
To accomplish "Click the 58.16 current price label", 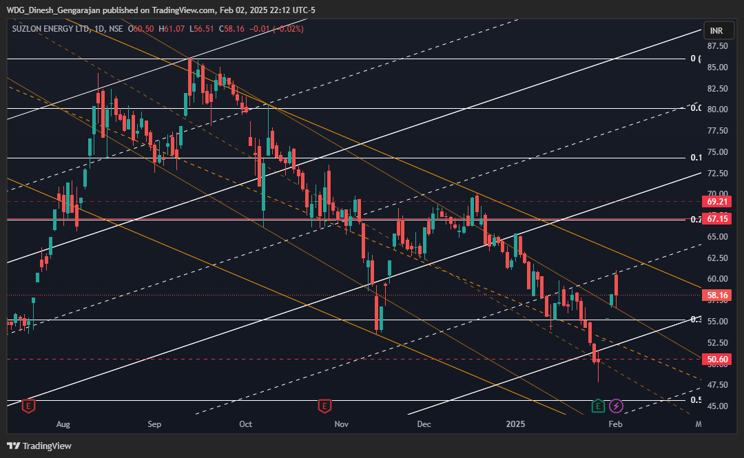I will coord(717,295).
